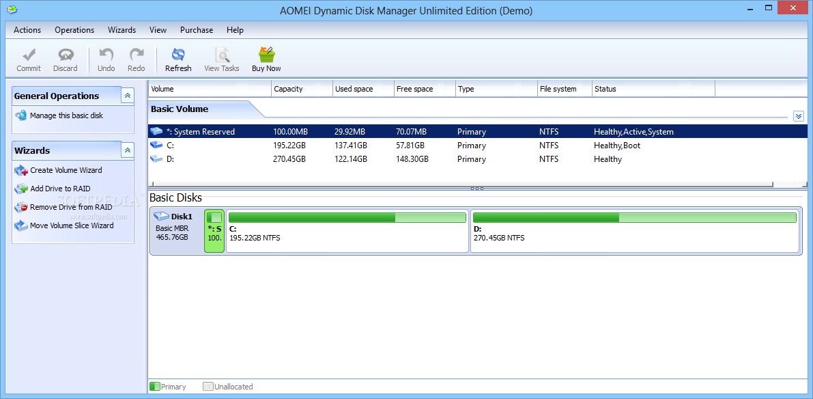Select the System Reserved partition block in Disk1

coord(214,231)
